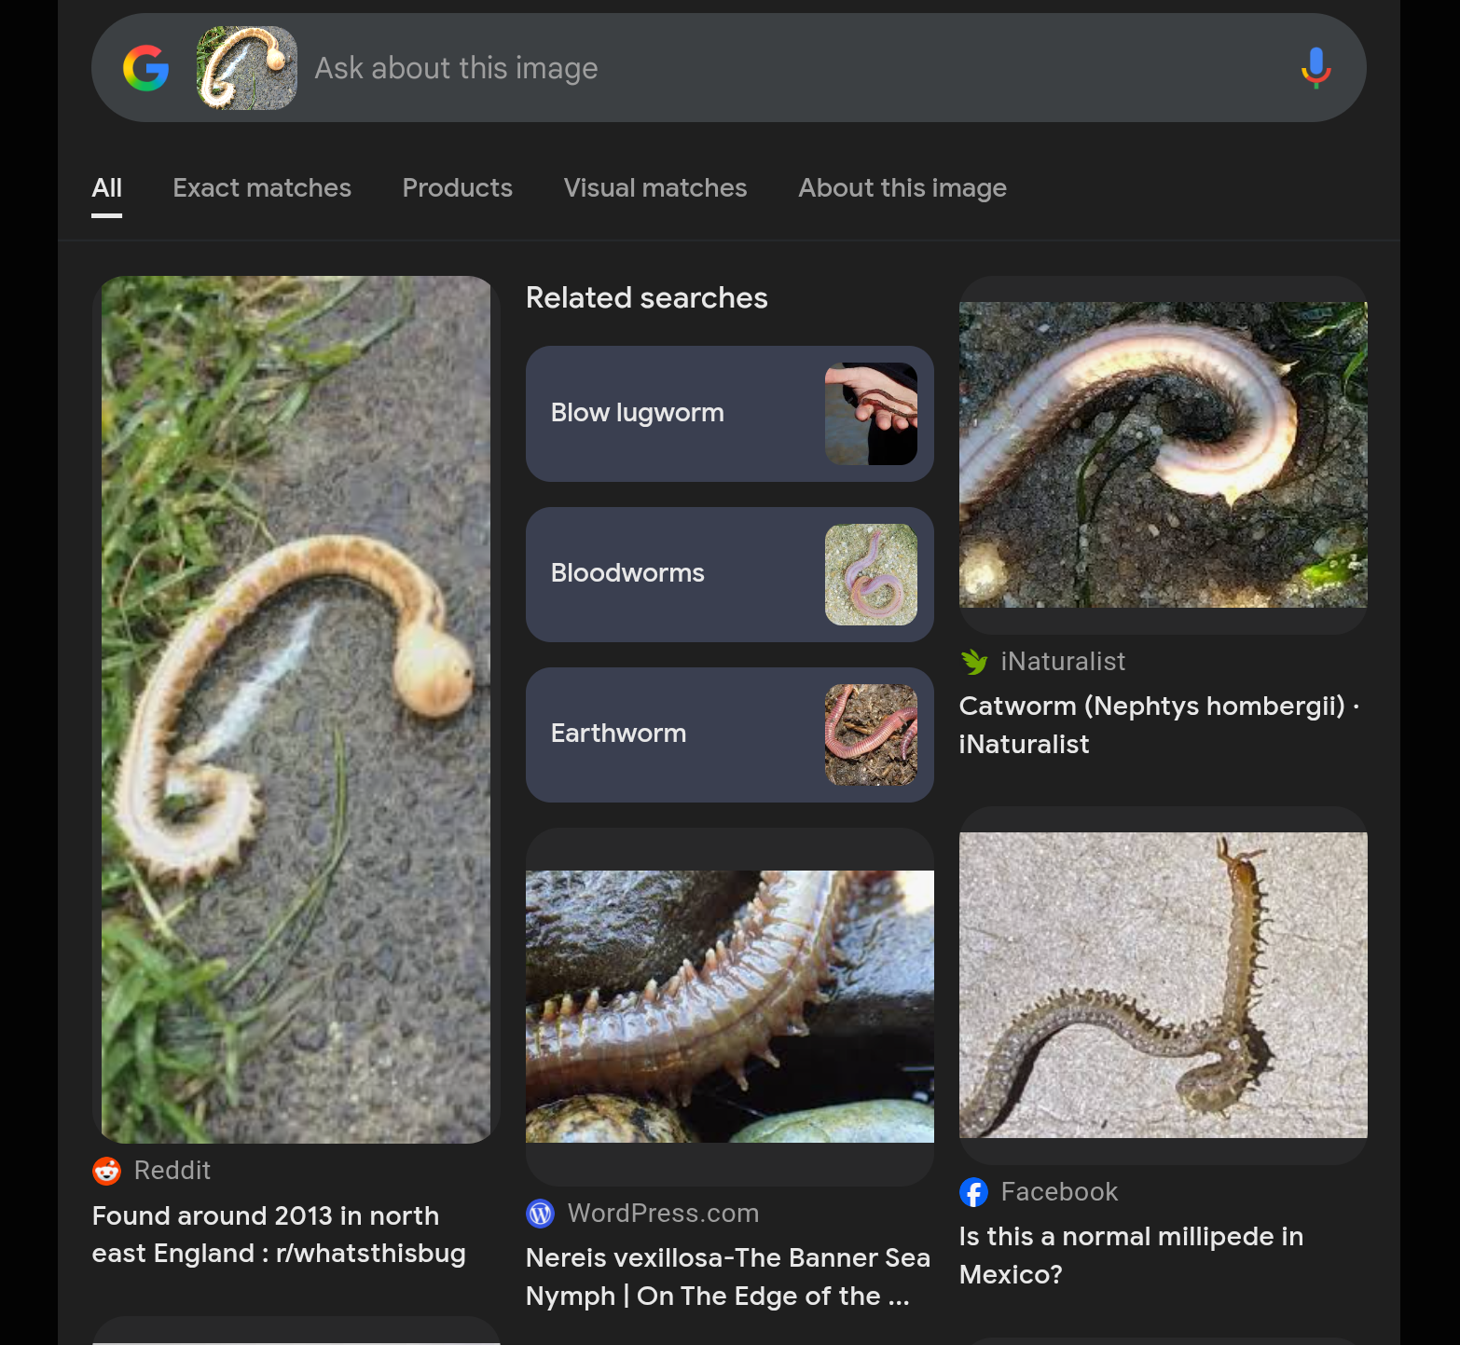Open 'Is this a normal millipede in Mexico?' link

[1131, 1256]
